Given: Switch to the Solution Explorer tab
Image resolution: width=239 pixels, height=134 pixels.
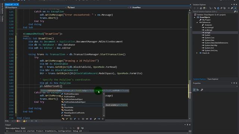Looking at the screenshot, I should coord(199,79).
